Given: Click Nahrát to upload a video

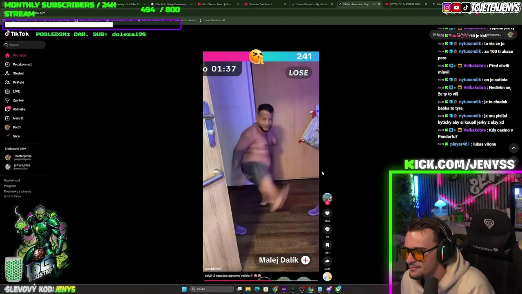Looking at the screenshot, I should tap(14, 118).
